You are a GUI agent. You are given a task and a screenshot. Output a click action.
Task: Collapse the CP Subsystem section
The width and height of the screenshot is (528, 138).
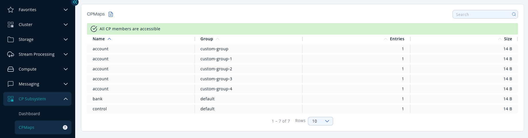point(66,99)
